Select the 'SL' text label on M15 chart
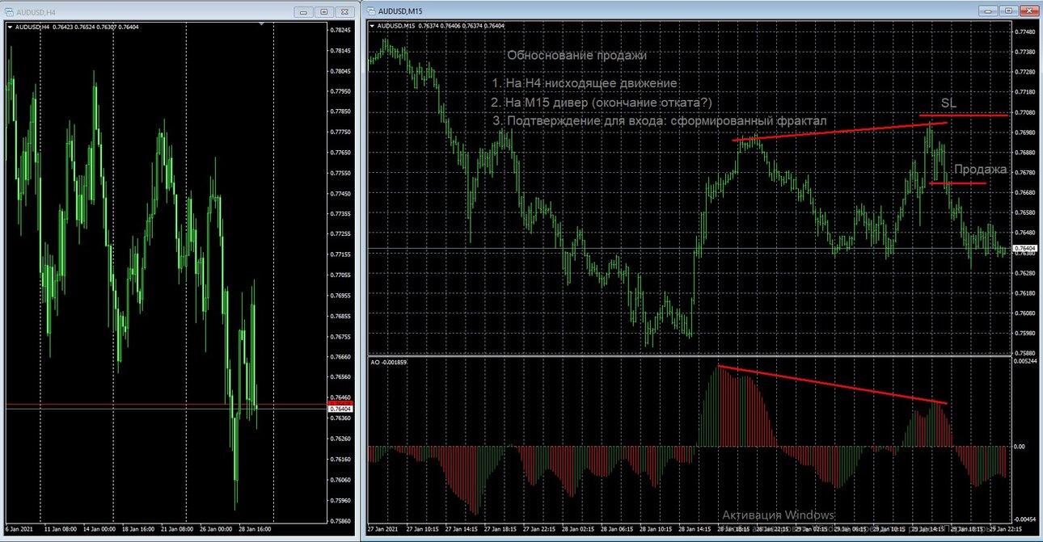 [948, 104]
